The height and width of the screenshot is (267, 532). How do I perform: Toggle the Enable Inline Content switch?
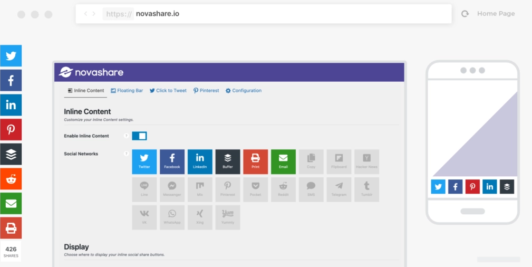[139, 136]
